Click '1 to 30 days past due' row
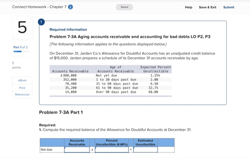 point(116,79)
